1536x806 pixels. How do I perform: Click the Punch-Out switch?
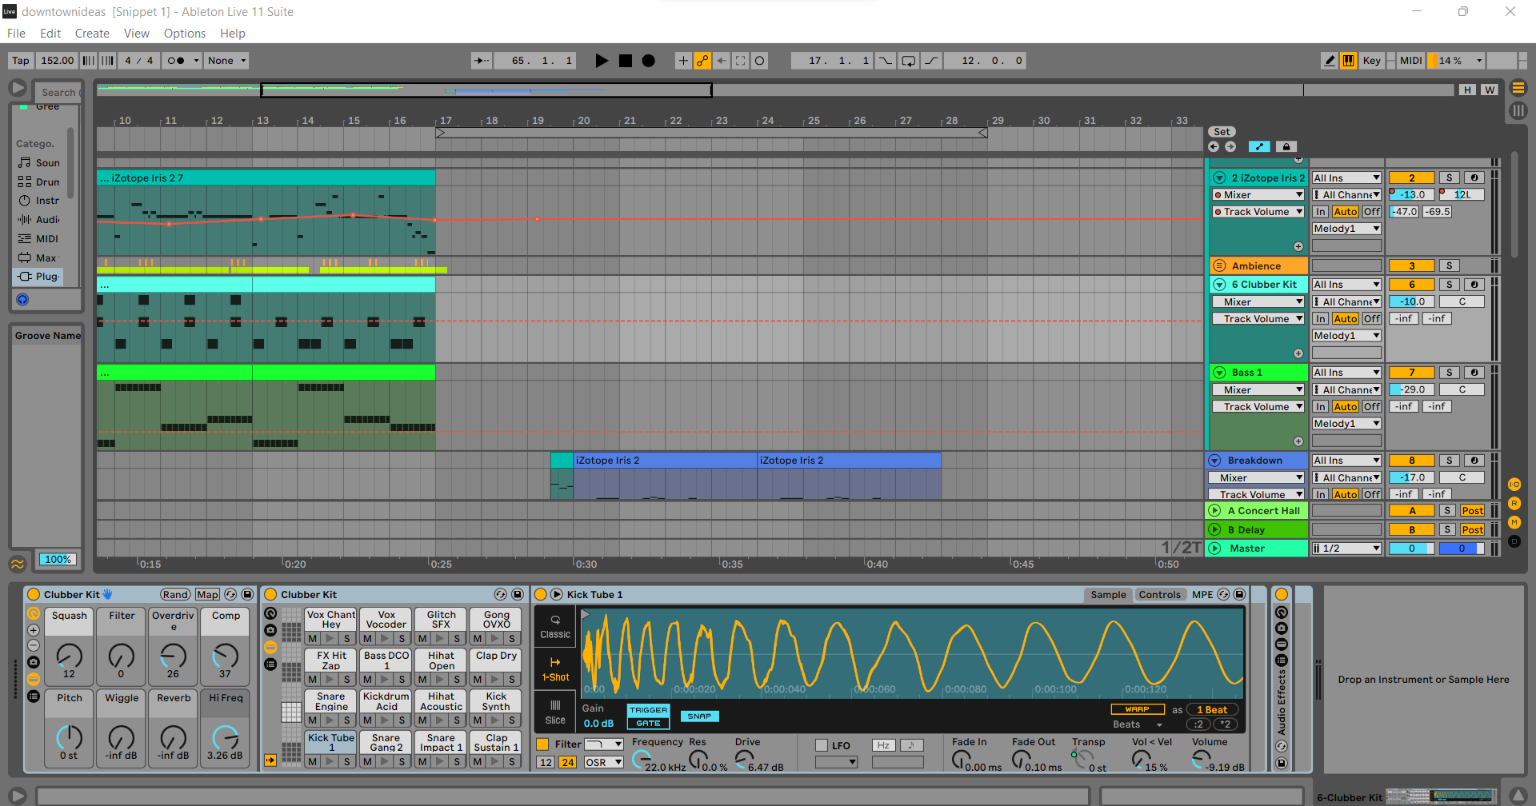point(932,61)
